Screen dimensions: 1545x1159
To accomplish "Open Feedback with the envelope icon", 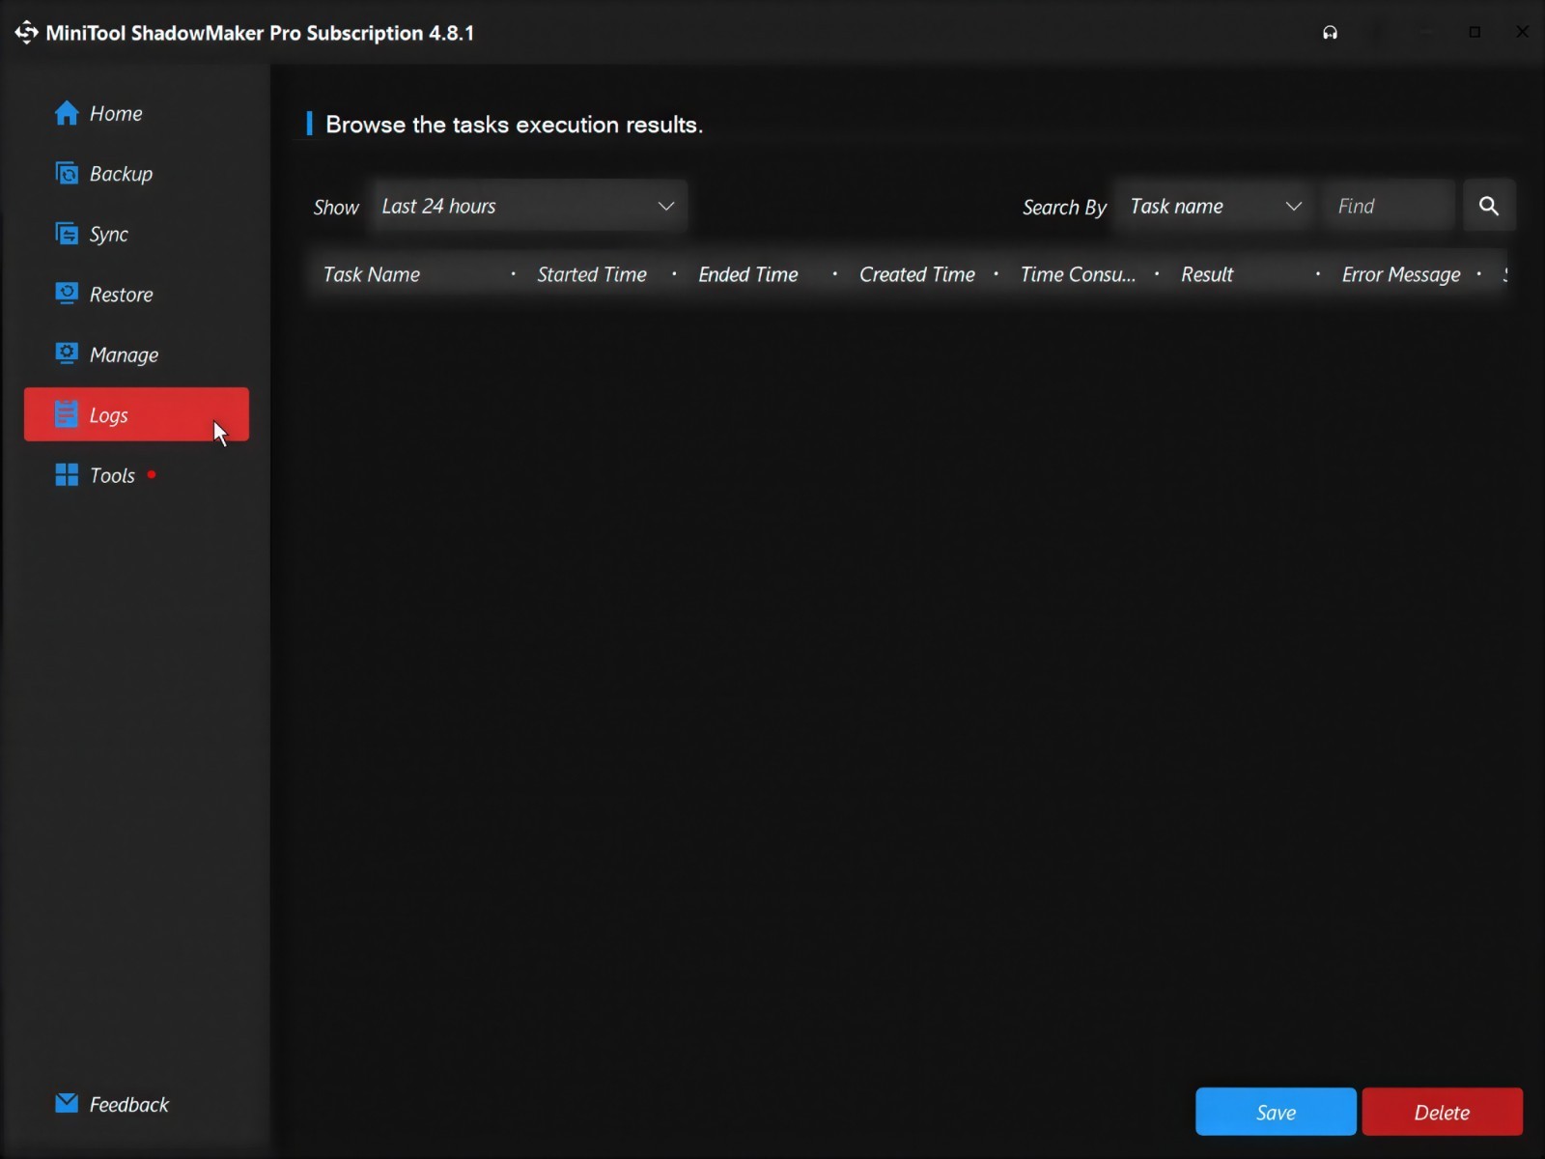I will [112, 1104].
